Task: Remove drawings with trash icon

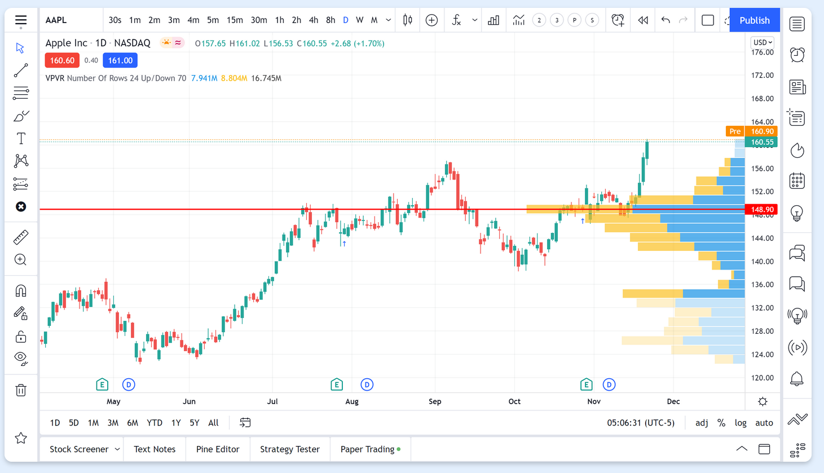Action: (21, 390)
